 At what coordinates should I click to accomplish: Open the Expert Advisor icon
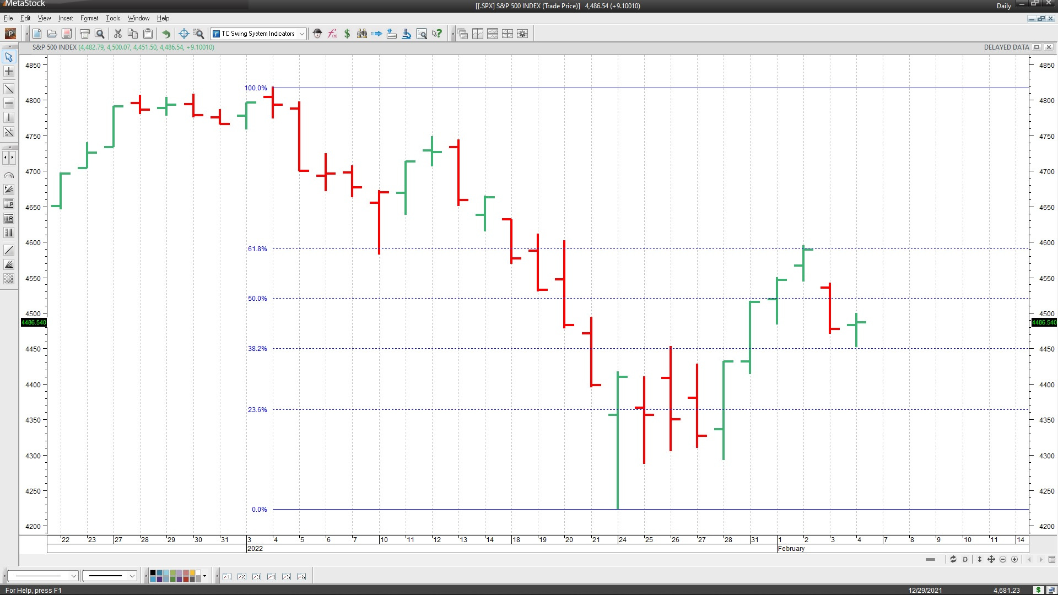[317, 34]
